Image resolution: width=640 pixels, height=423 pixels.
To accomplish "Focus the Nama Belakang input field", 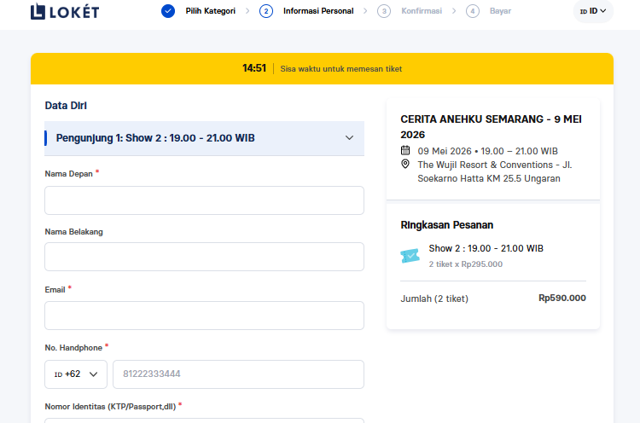I will pyautogui.click(x=204, y=257).
